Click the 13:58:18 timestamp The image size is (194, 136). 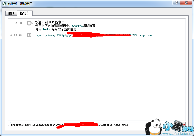(x=16, y=35)
